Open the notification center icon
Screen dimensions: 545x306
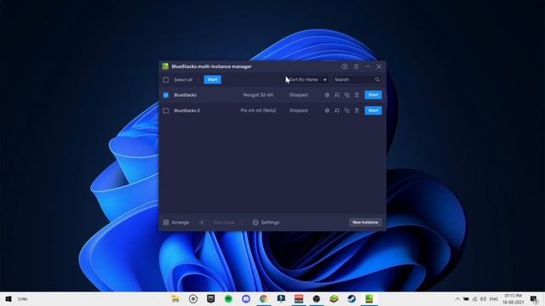coord(534,299)
